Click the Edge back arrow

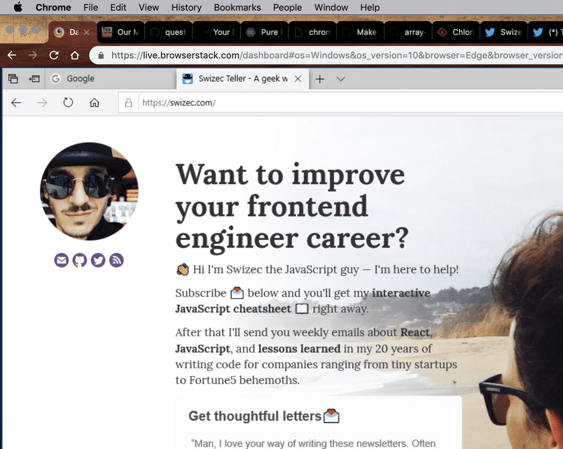[16, 103]
